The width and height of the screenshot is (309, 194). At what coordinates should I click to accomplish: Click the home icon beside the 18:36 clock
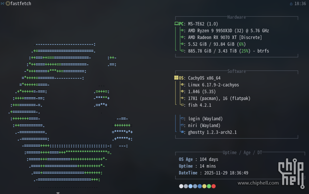click(x=291, y=4)
